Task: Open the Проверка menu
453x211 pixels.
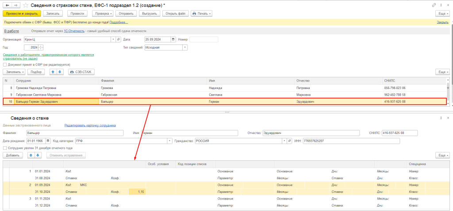Action: click(x=102, y=14)
